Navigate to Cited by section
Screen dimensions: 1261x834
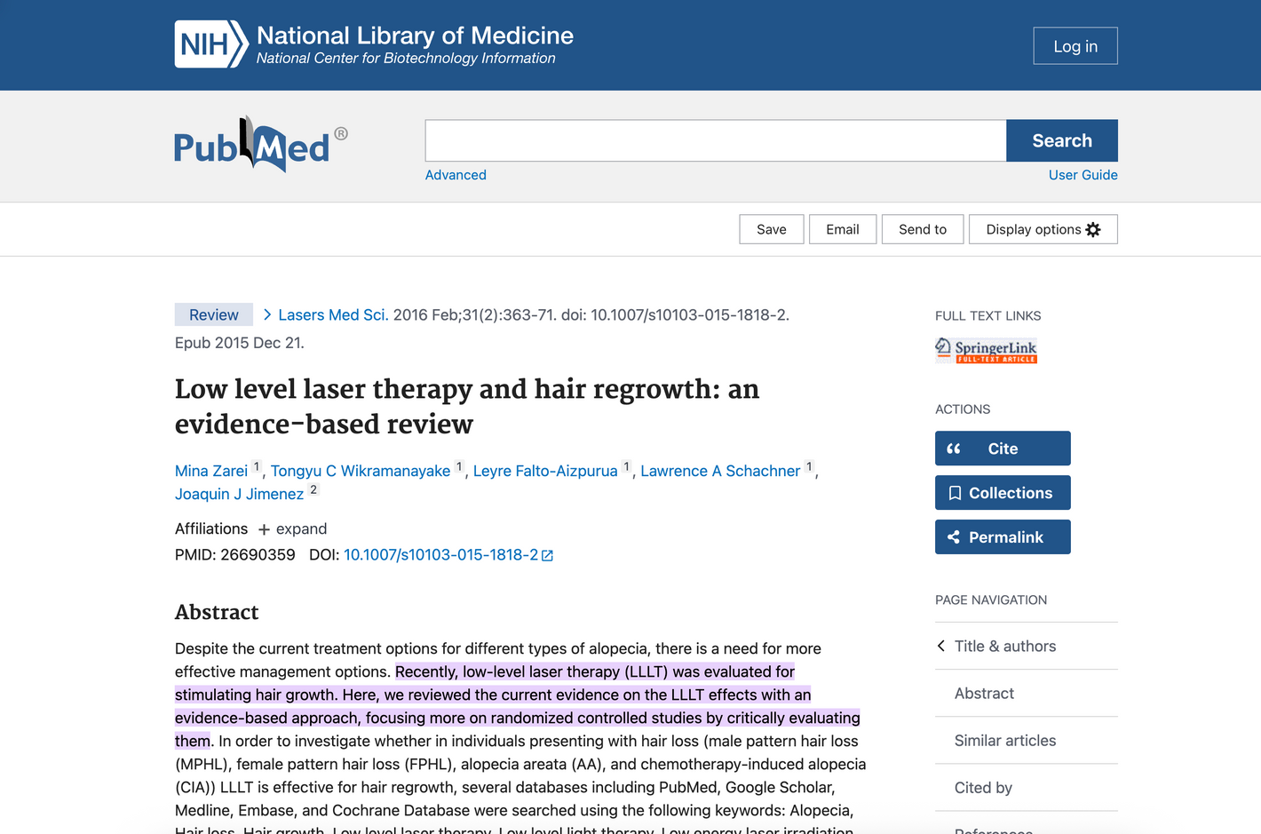coord(983,788)
